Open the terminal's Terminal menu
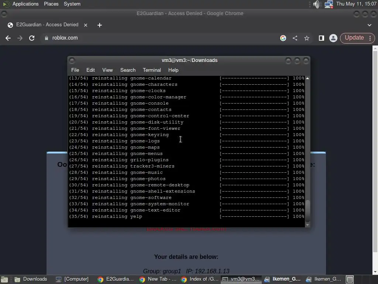 point(152,70)
